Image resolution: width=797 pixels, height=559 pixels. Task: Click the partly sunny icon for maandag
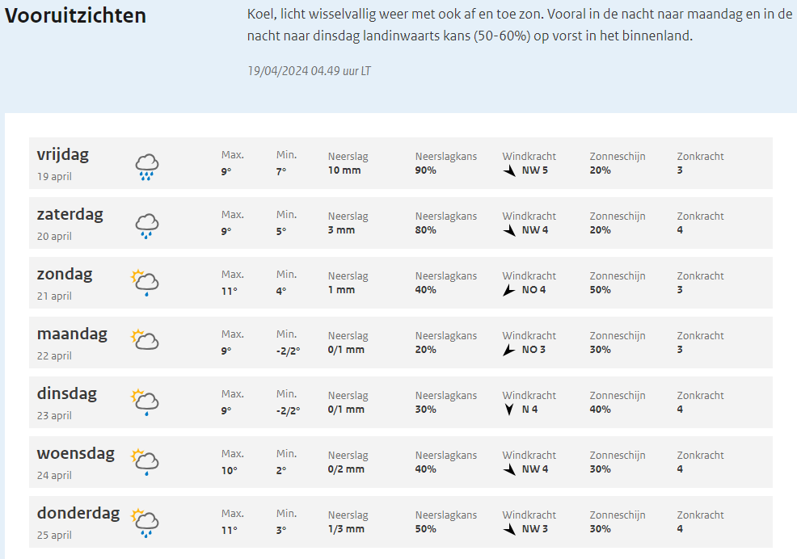click(x=145, y=339)
